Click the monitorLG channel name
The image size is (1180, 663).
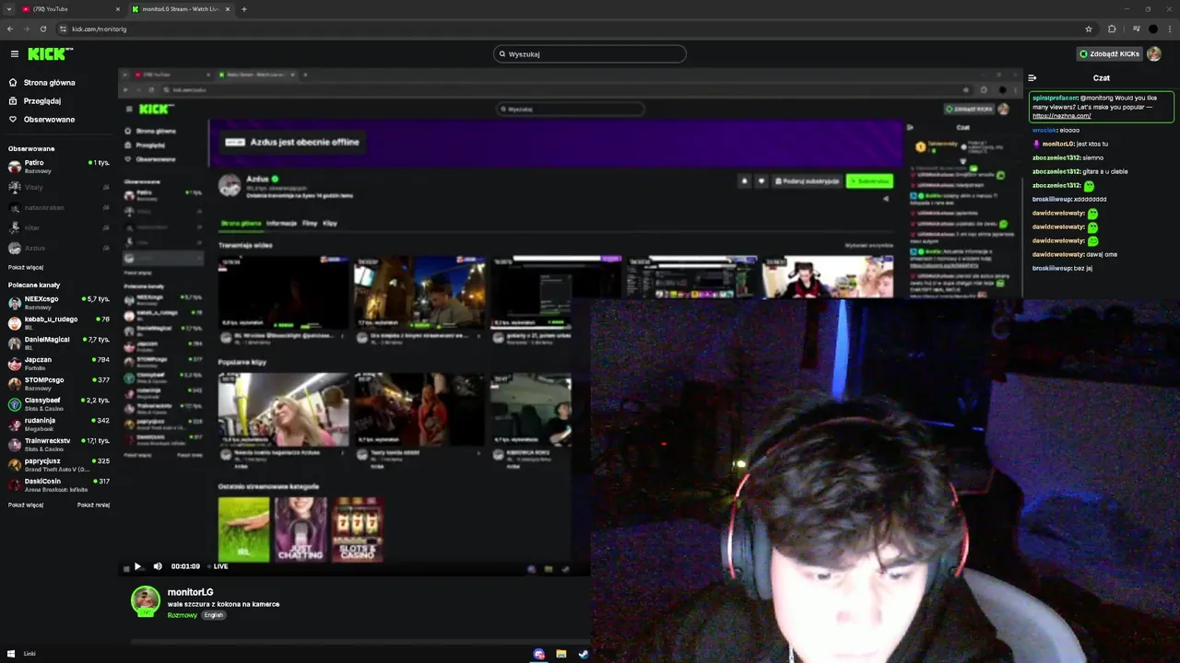[190, 592]
